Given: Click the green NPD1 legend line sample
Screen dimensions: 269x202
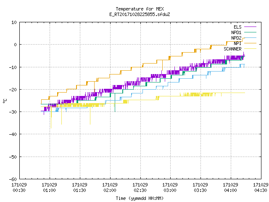Looking at the screenshot, I should point(250,32).
